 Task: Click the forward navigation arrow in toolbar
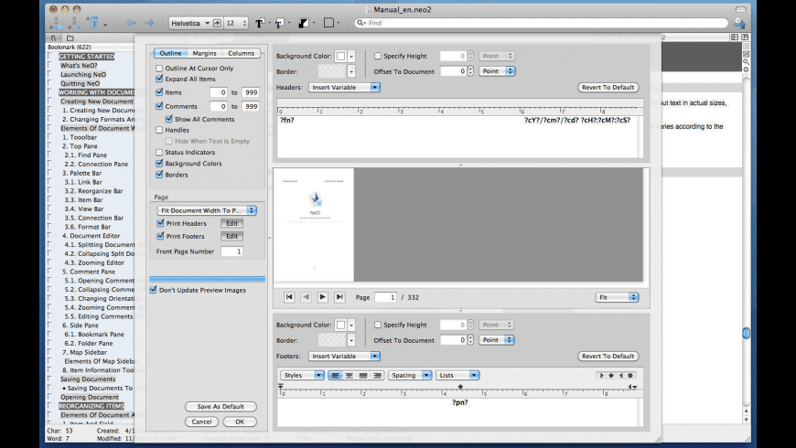point(150,23)
